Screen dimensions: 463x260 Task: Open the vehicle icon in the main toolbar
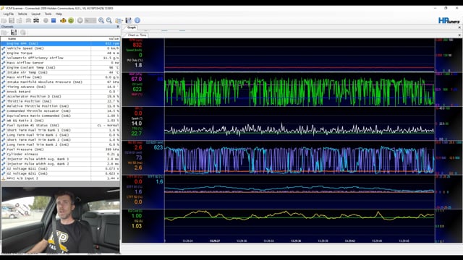36,20
